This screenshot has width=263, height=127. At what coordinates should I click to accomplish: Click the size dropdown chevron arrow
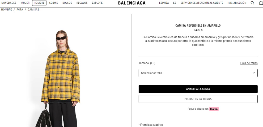pyautogui.click(x=254, y=73)
